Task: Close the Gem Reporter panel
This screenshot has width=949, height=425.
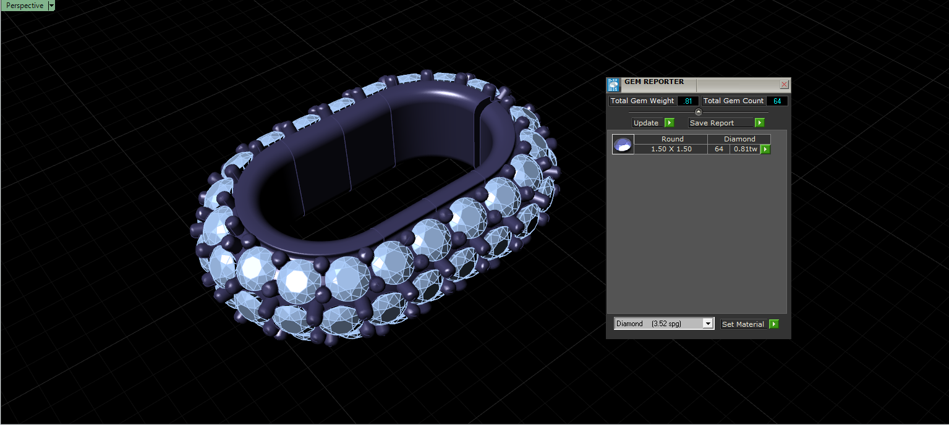Action: (x=784, y=85)
